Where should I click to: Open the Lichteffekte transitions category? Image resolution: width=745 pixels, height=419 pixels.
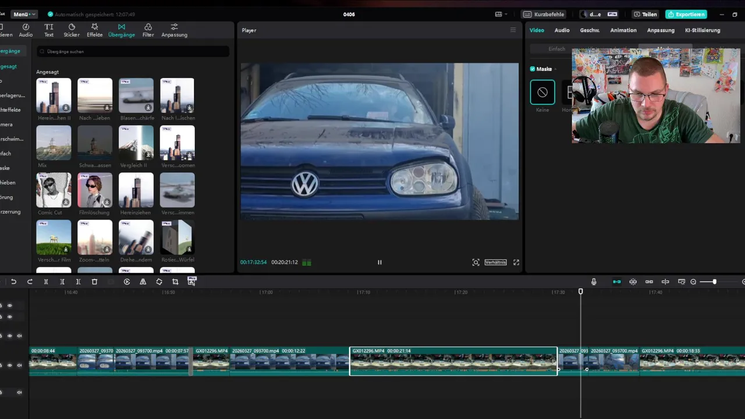point(10,110)
